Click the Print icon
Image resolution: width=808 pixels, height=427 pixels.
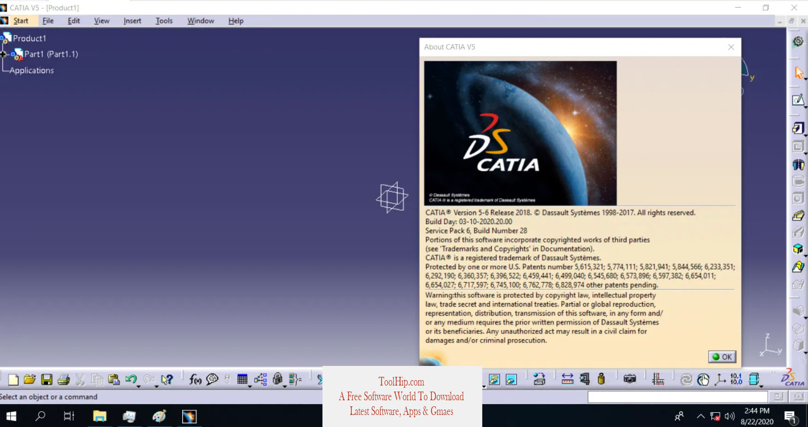pyautogui.click(x=64, y=380)
